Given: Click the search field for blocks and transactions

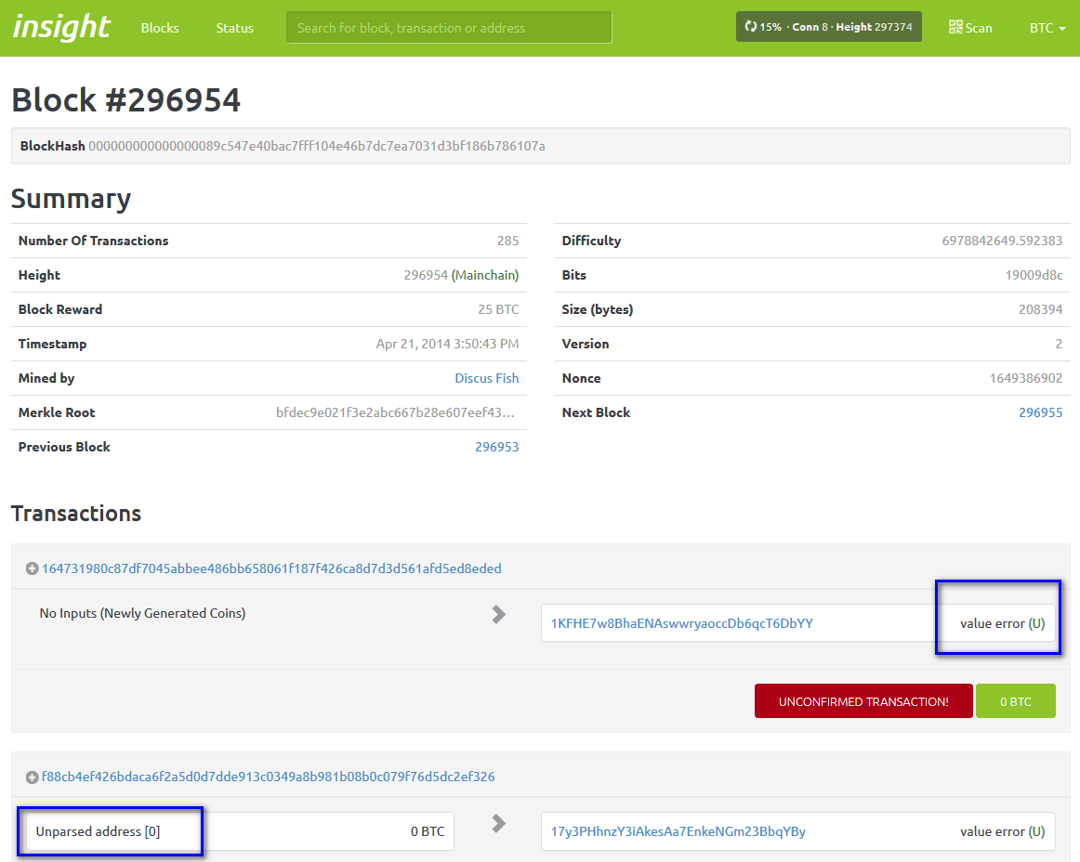Looking at the screenshot, I should tap(448, 27).
